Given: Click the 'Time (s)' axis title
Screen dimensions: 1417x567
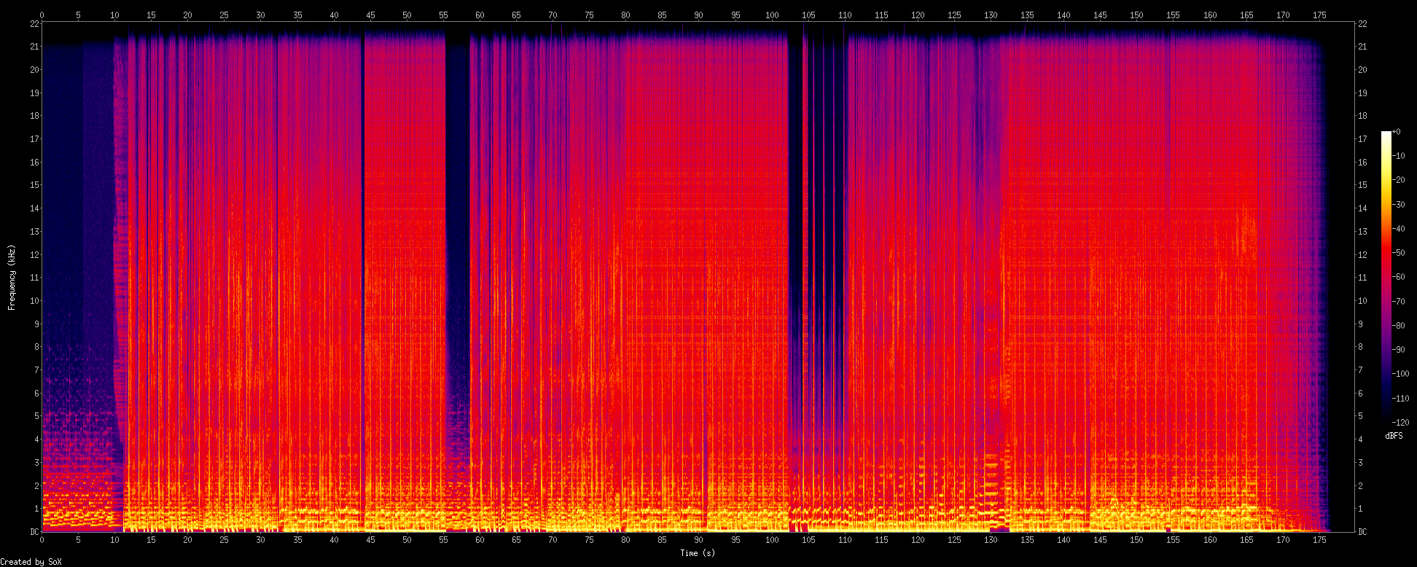Looking at the screenshot, I should 698,553.
